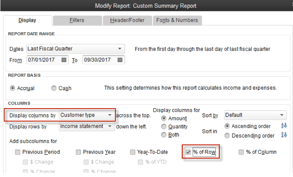Open the From date calendar picker

click(x=64, y=60)
